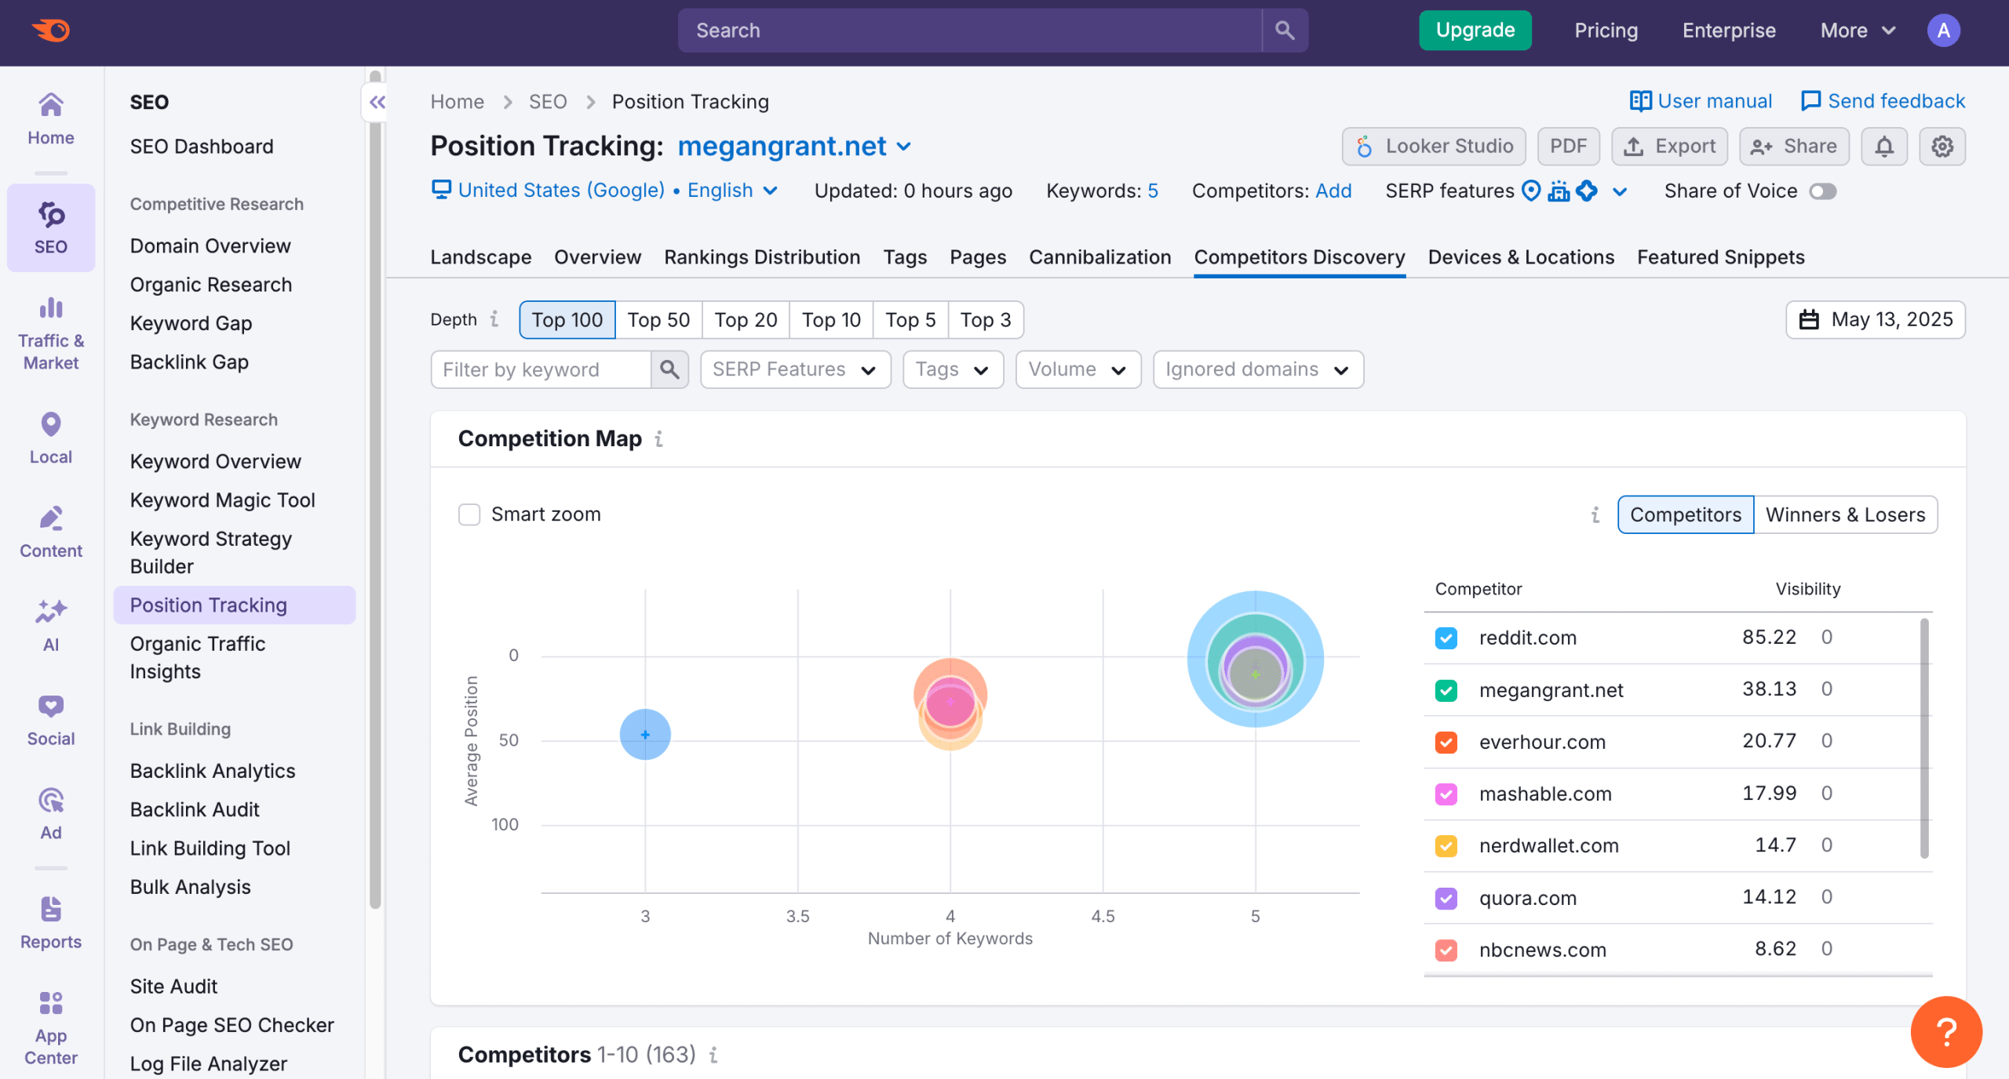Open the Ignored domains dropdown
Image resolution: width=2009 pixels, height=1079 pixels.
point(1258,369)
